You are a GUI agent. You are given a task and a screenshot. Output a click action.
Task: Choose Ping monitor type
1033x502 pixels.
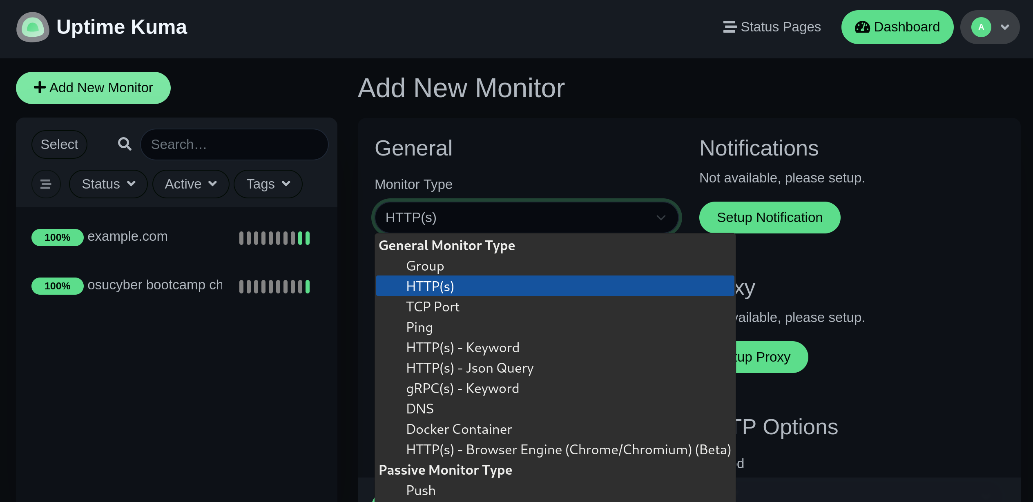pos(555,327)
